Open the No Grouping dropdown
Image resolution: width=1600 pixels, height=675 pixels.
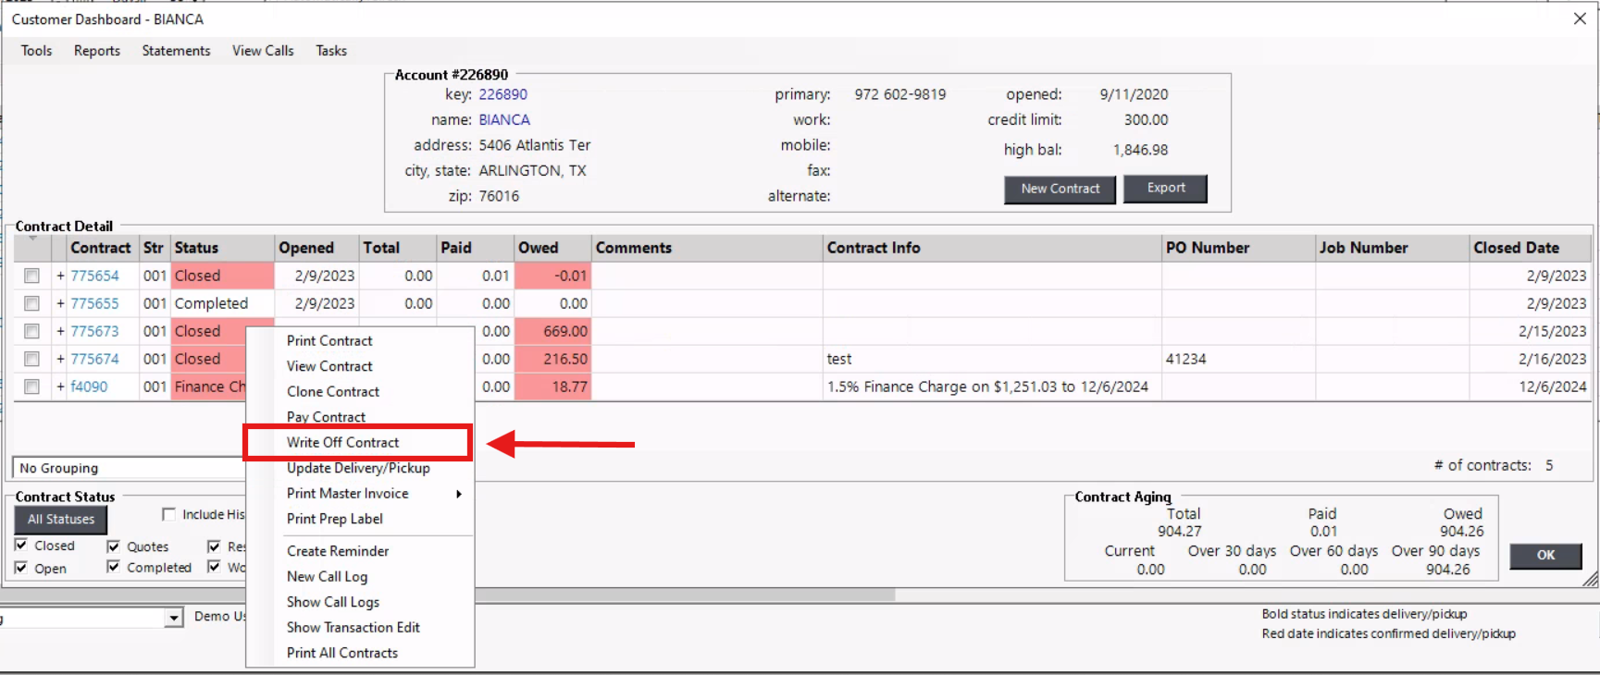click(130, 468)
